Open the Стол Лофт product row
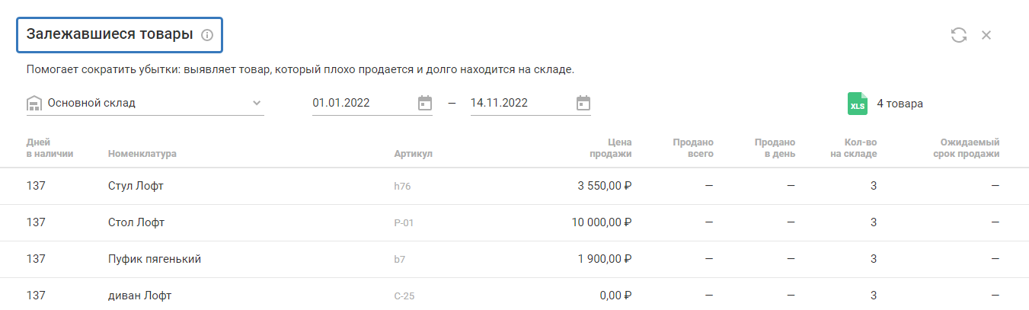The image size is (1029, 310). pyautogui.click(x=136, y=222)
